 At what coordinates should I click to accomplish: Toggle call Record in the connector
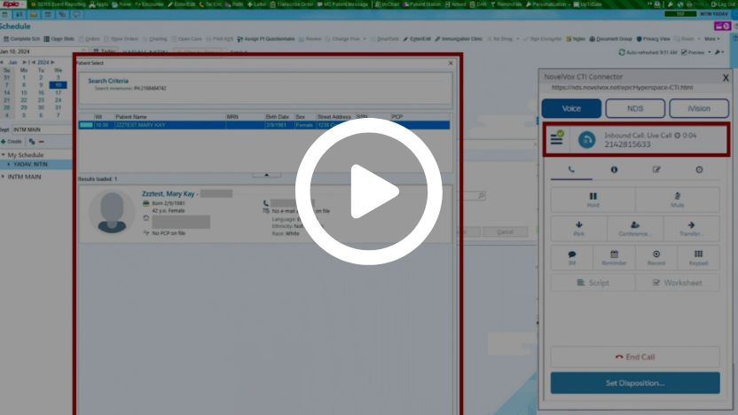tap(656, 257)
